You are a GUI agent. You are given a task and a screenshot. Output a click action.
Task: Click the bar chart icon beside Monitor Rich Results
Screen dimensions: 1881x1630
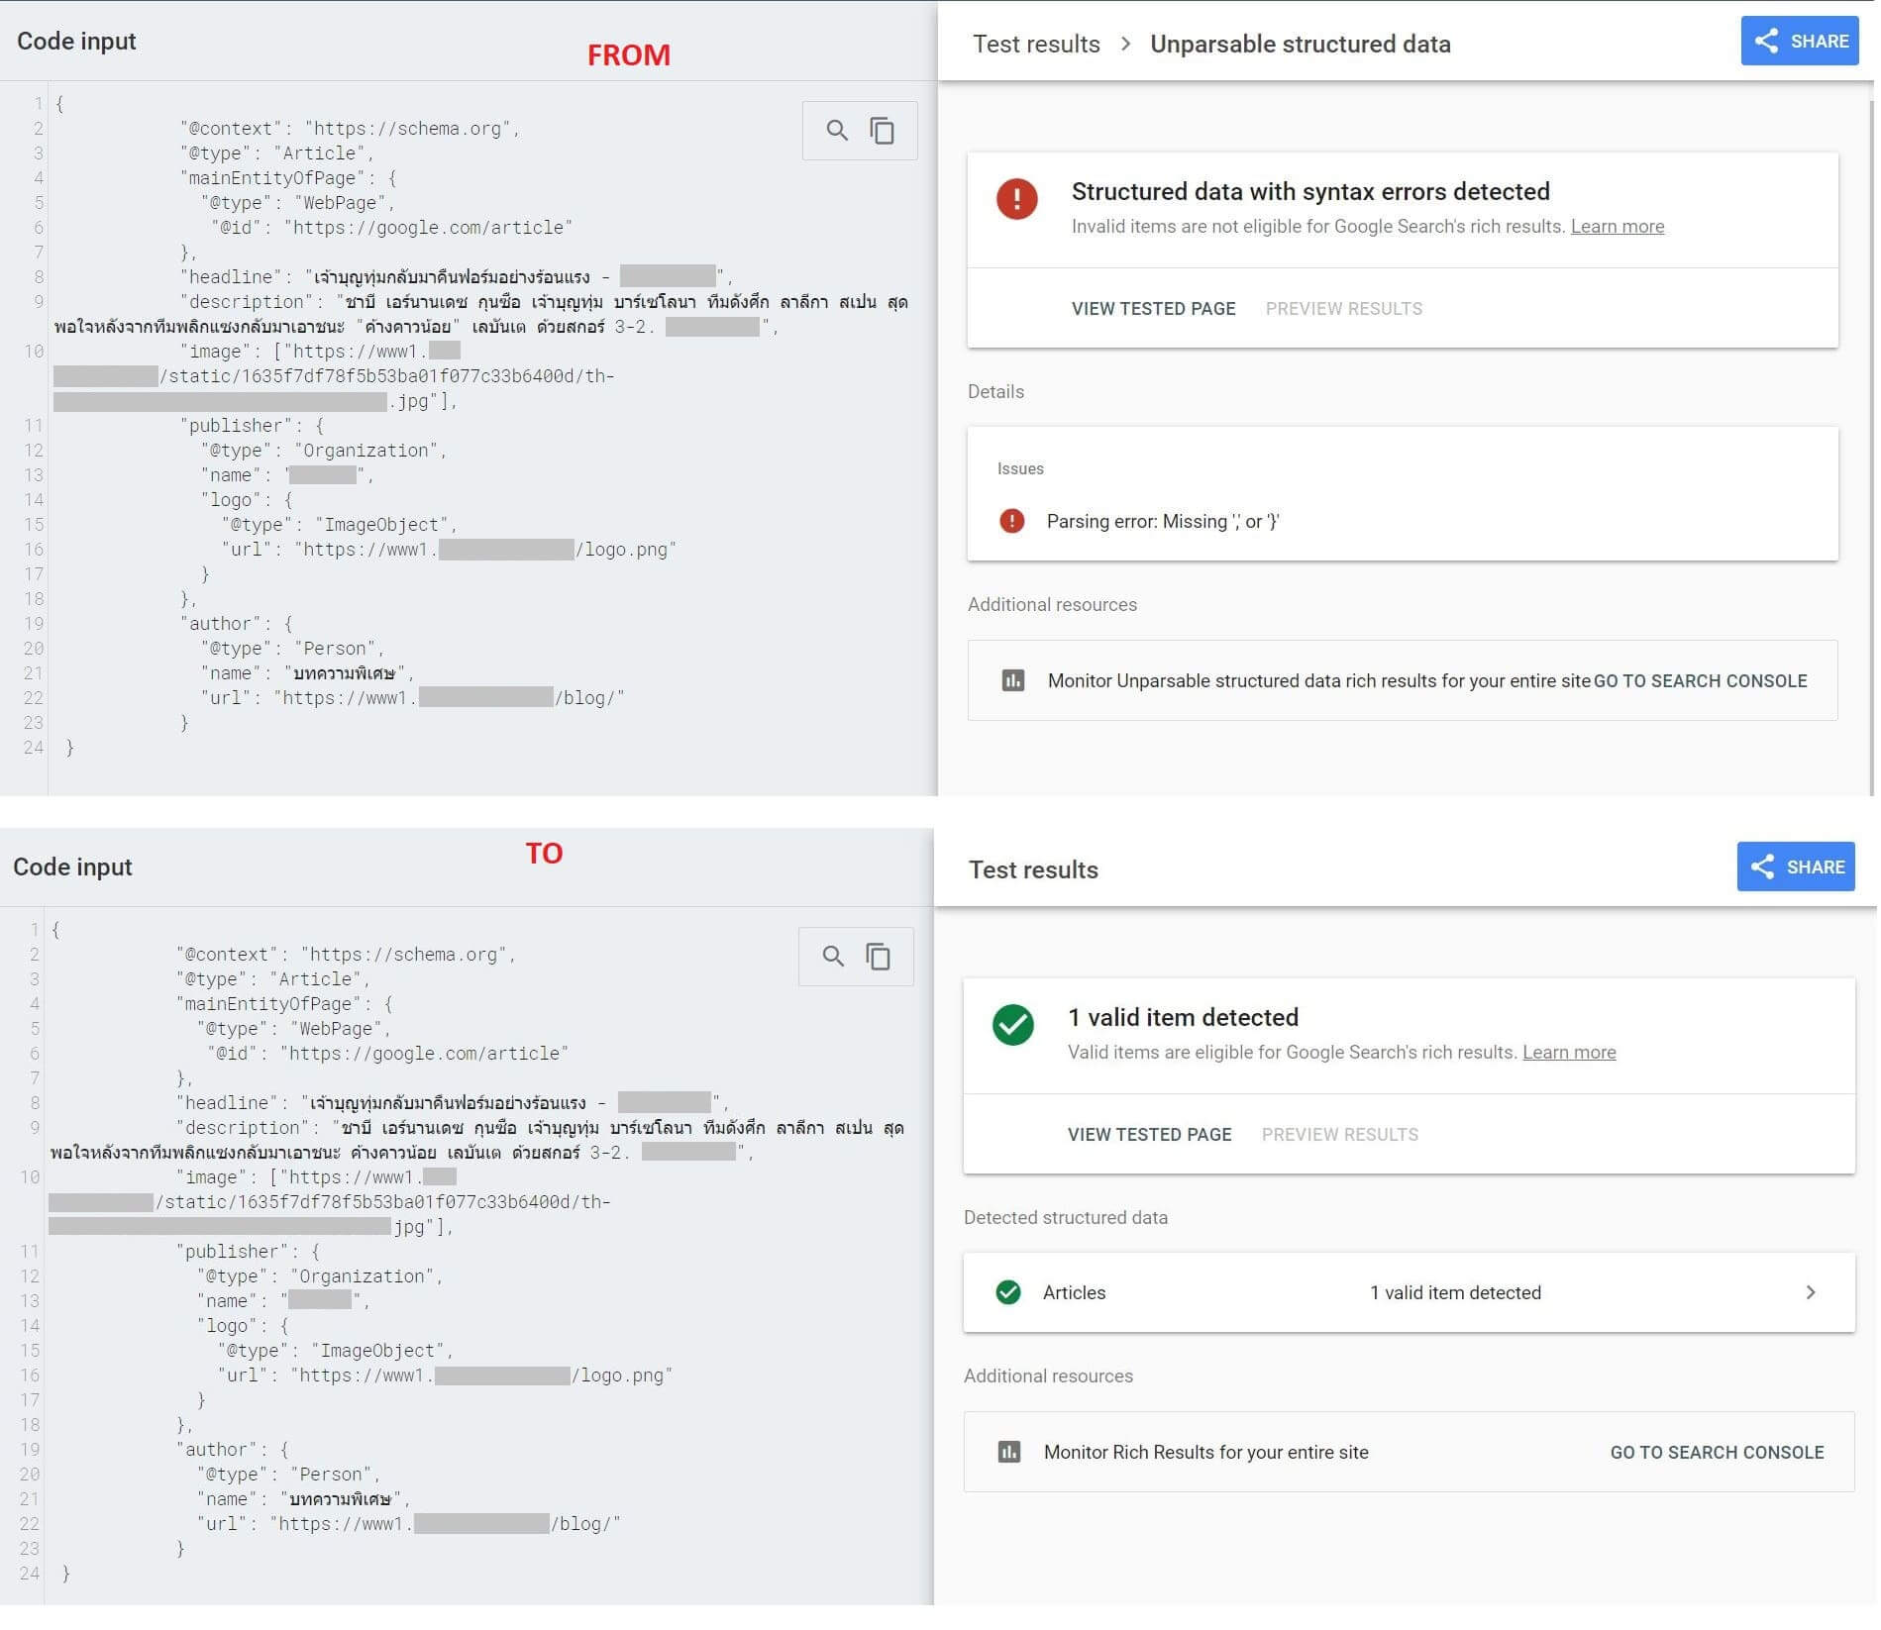tap(1008, 1452)
